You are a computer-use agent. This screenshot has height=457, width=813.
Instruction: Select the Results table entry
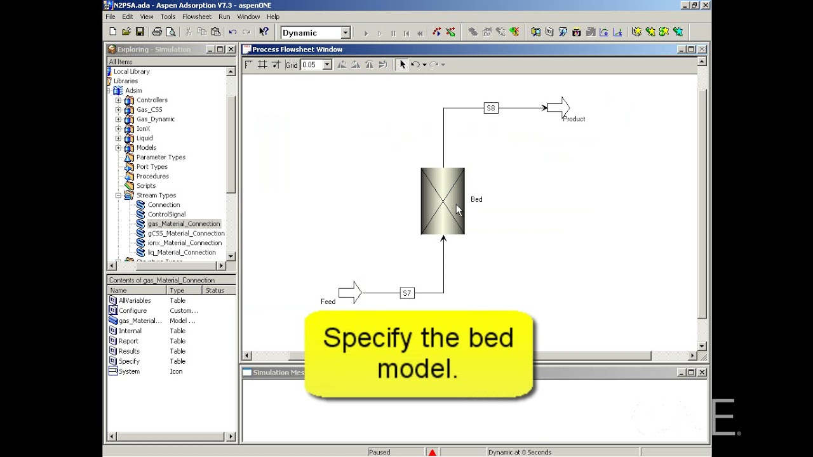tap(129, 352)
